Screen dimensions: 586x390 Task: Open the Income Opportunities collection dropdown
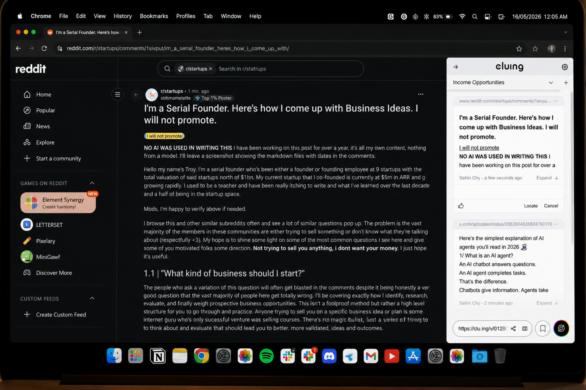coord(551,83)
